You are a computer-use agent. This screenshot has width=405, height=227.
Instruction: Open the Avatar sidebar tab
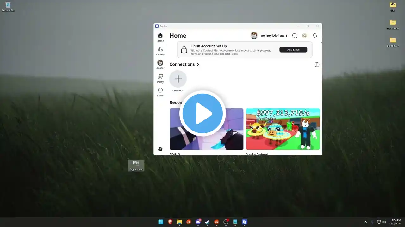160,65
